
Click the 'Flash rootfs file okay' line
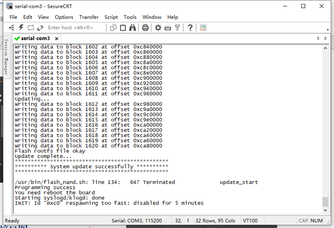point(50,151)
